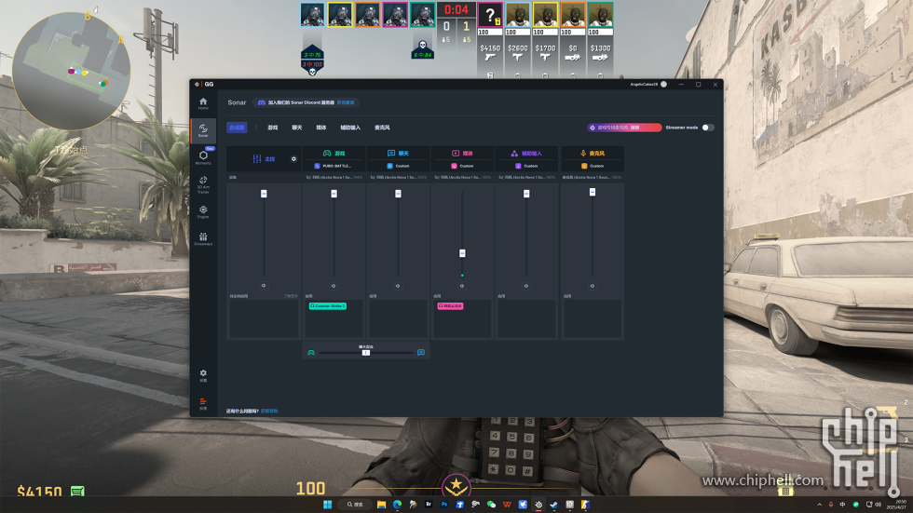Switch to the 聊天 (Chat) tab
This screenshot has height=513, width=913.
tap(297, 128)
